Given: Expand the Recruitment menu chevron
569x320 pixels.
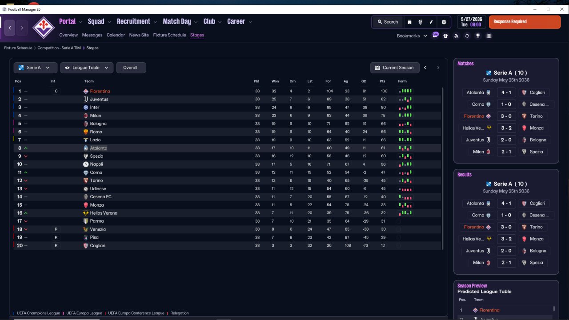Looking at the screenshot, I should coord(155,22).
